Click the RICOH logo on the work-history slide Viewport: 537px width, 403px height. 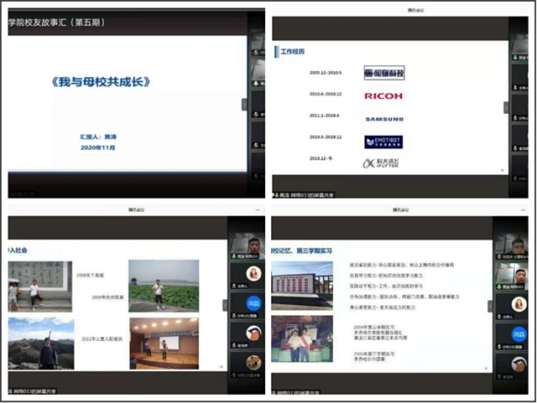click(383, 96)
